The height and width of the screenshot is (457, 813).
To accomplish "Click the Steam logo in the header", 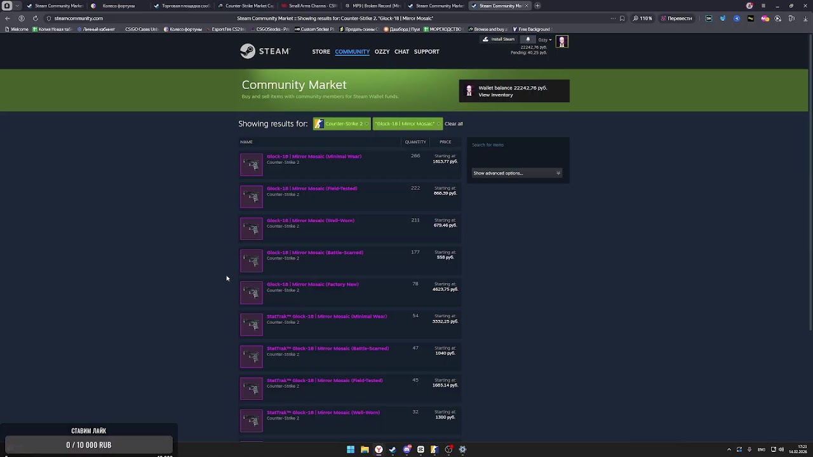I will click(265, 51).
